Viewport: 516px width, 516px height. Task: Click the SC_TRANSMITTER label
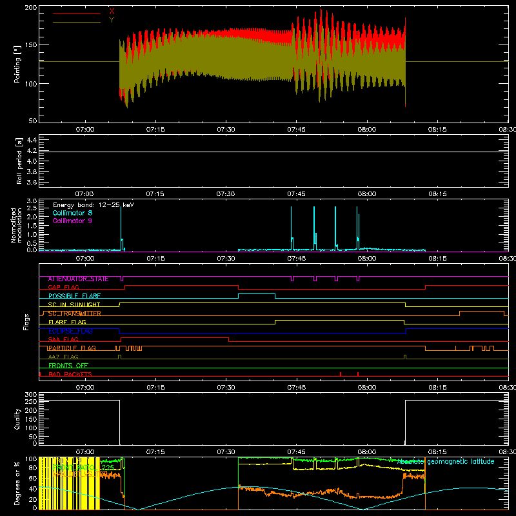[74, 313]
